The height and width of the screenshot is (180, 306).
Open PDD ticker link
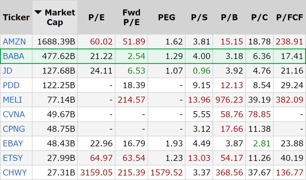11,85
